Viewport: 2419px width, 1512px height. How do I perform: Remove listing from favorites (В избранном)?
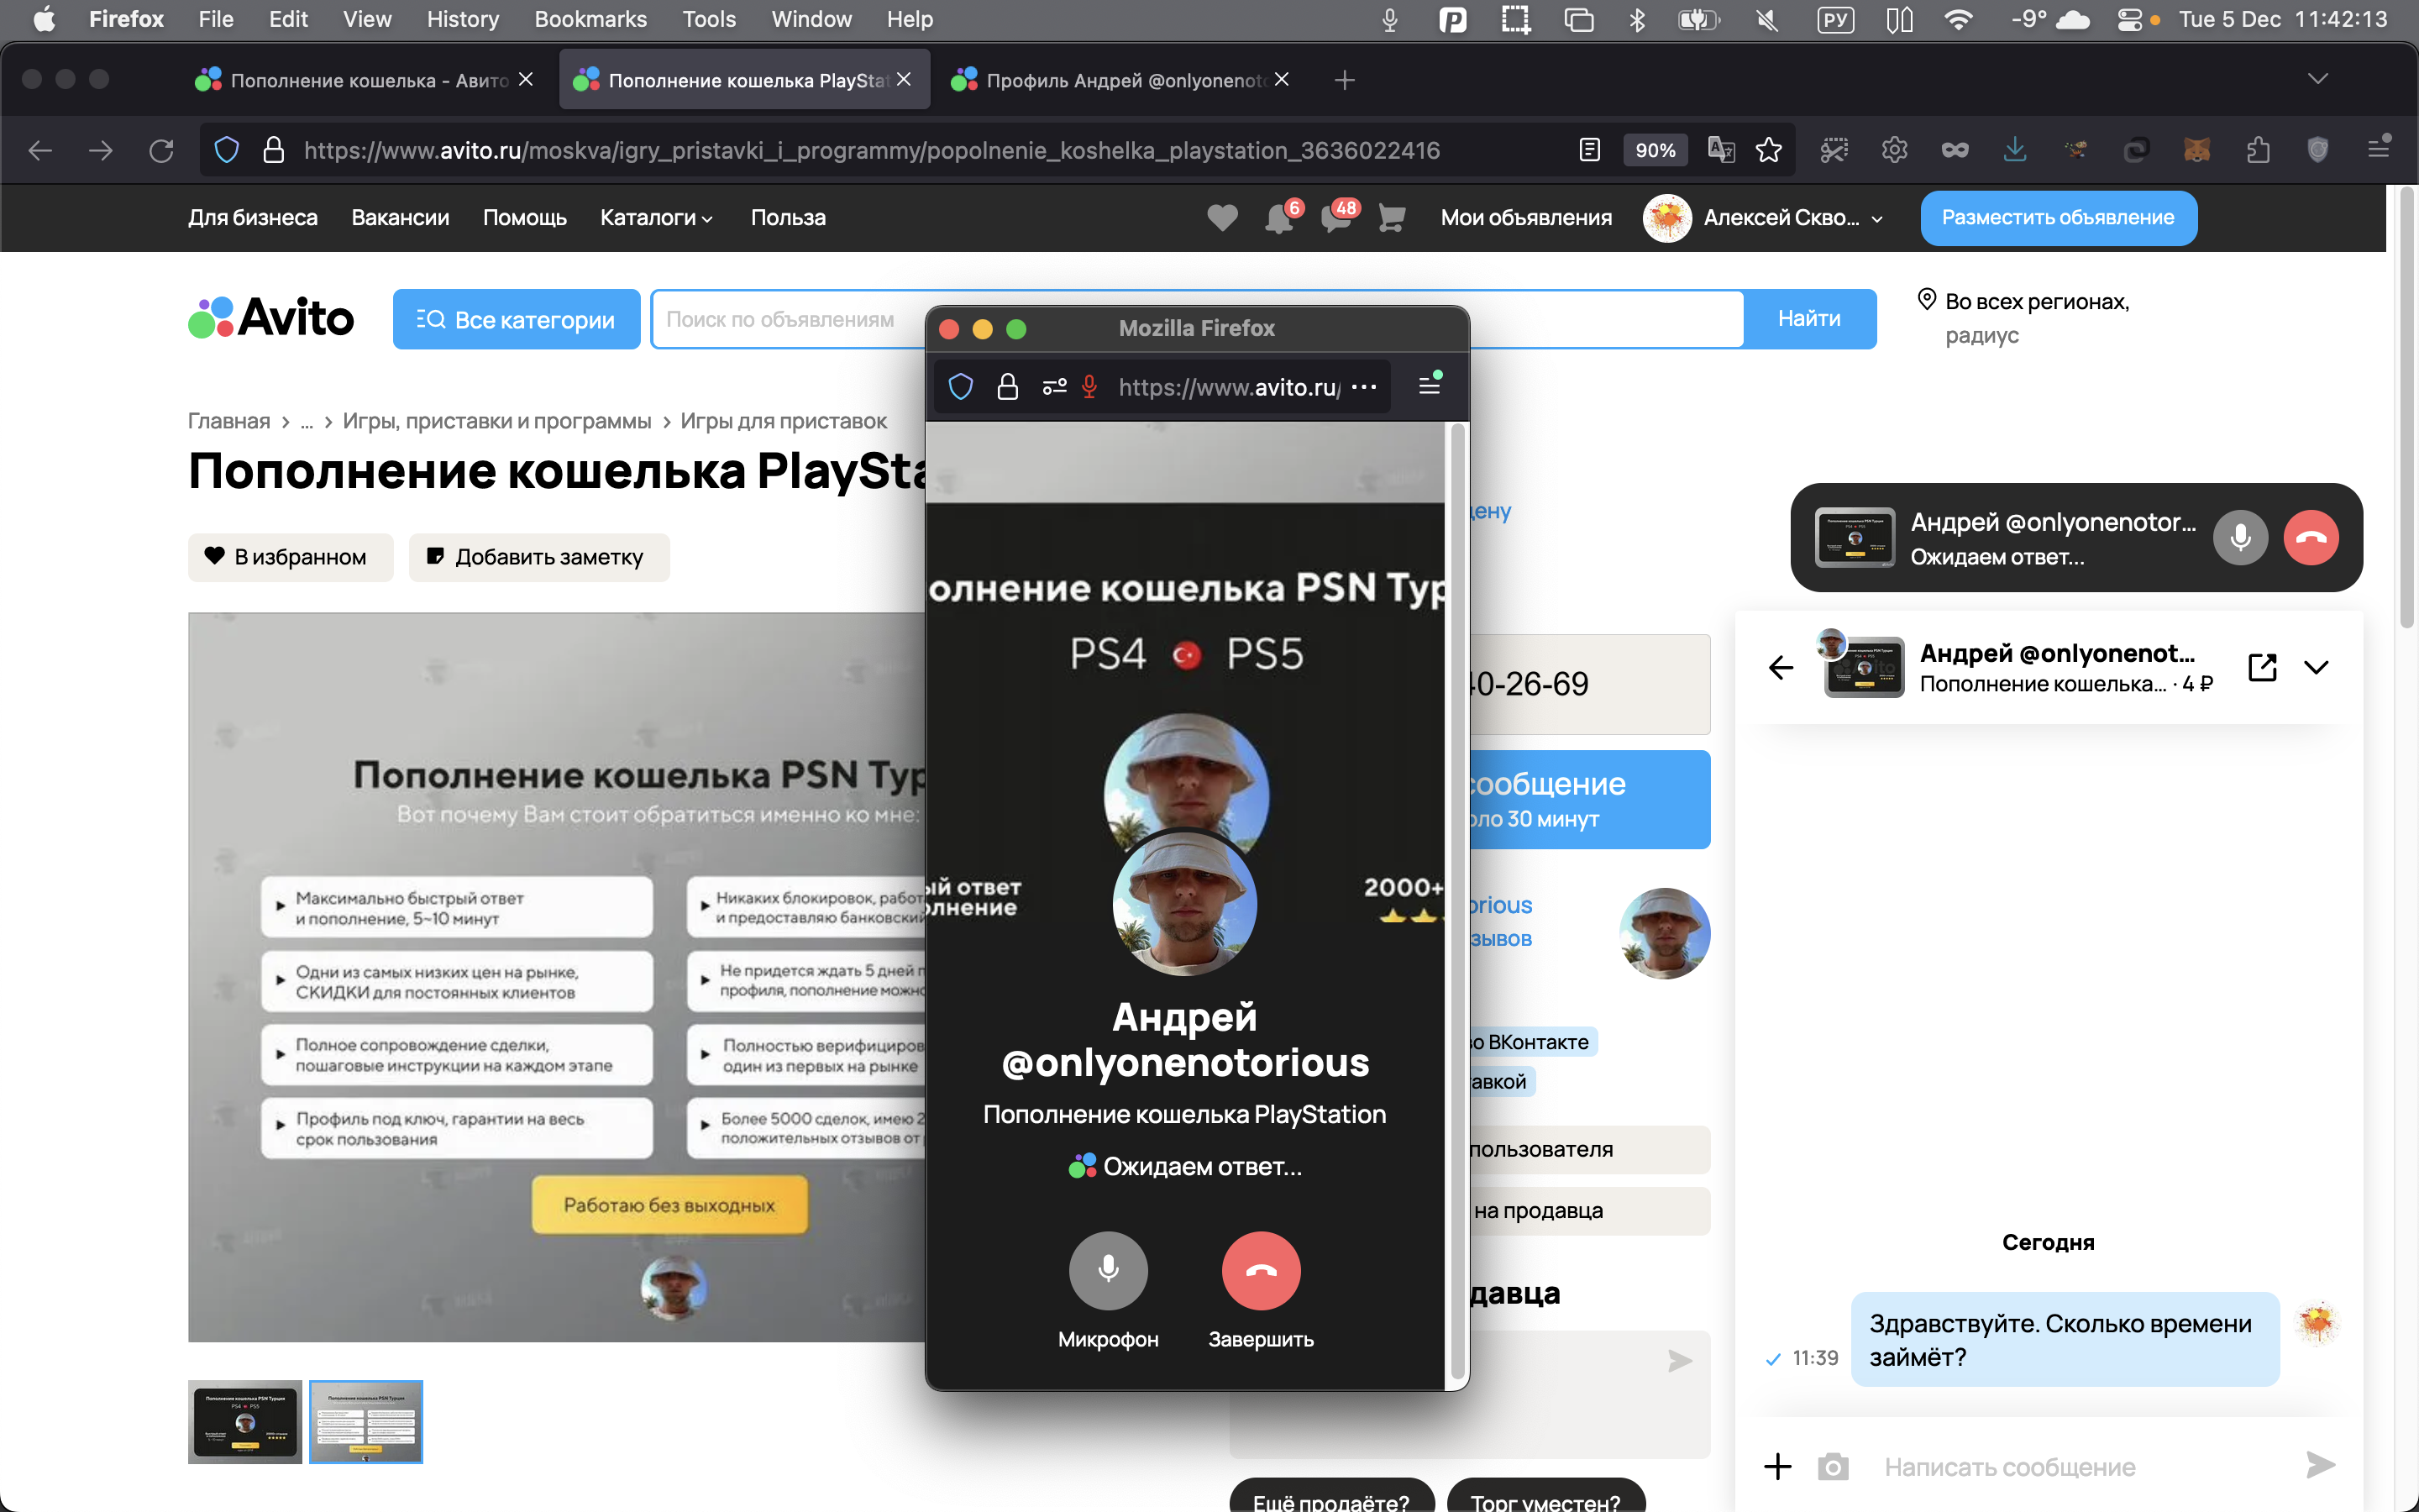click(290, 557)
